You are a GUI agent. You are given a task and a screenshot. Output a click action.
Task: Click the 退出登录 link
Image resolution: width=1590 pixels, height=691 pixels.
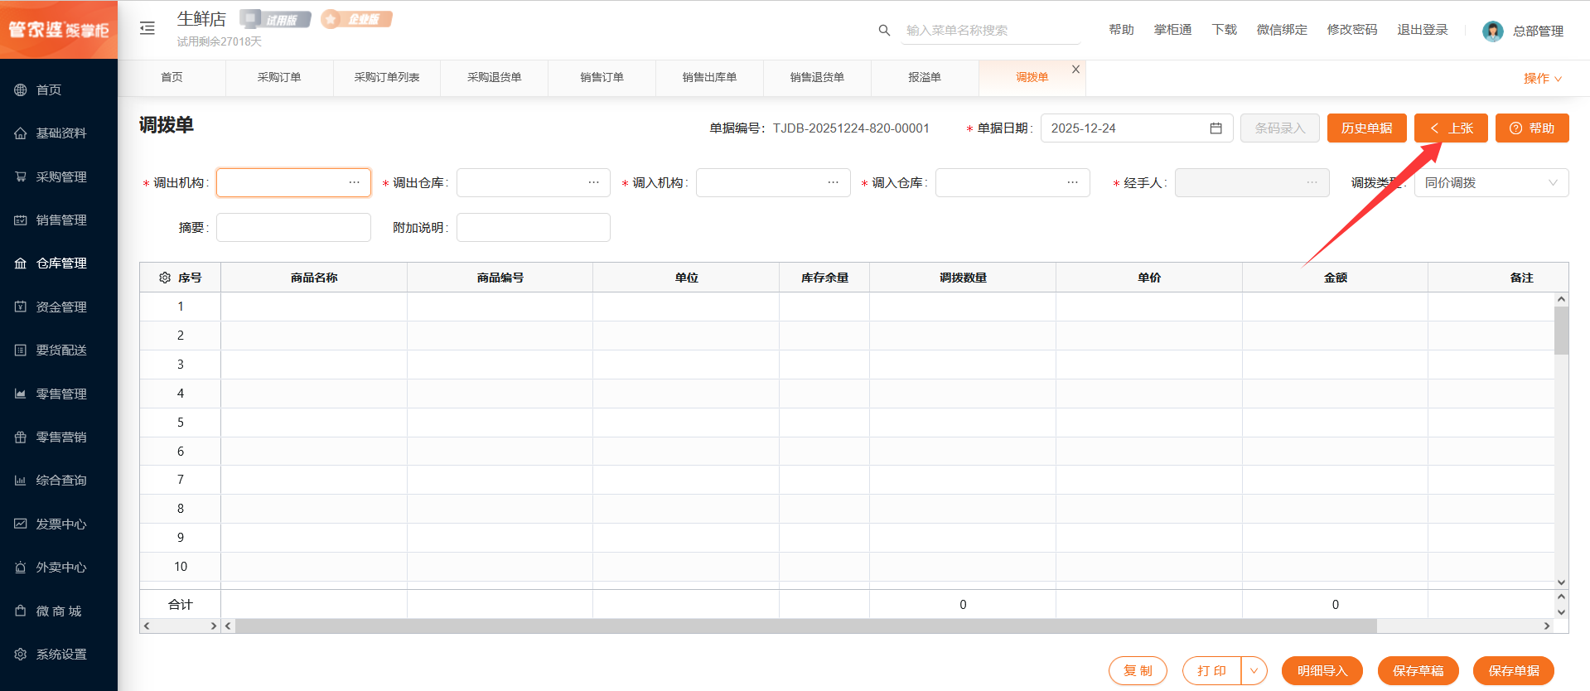pyautogui.click(x=1422, y=30)
